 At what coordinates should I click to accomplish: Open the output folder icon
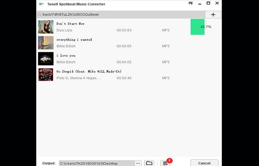(149, 163)
